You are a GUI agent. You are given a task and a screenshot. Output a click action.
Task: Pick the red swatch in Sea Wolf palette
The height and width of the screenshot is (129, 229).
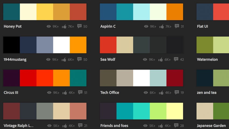click(x=108, y=45)
